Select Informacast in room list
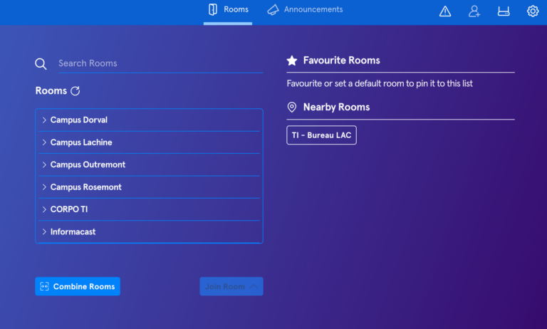 (x=73, y=232)
